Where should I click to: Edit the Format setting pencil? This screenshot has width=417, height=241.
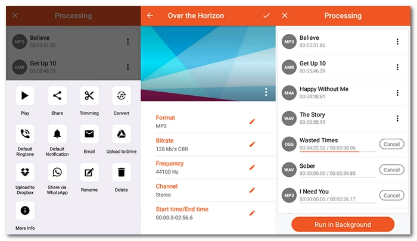pos(252,121)
